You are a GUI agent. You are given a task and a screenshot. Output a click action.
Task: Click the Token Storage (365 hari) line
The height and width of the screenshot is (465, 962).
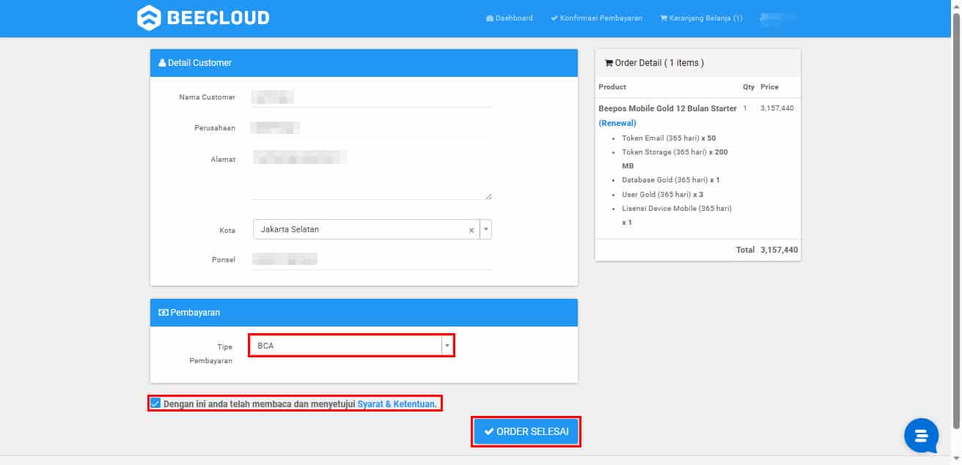pos(675,159)
